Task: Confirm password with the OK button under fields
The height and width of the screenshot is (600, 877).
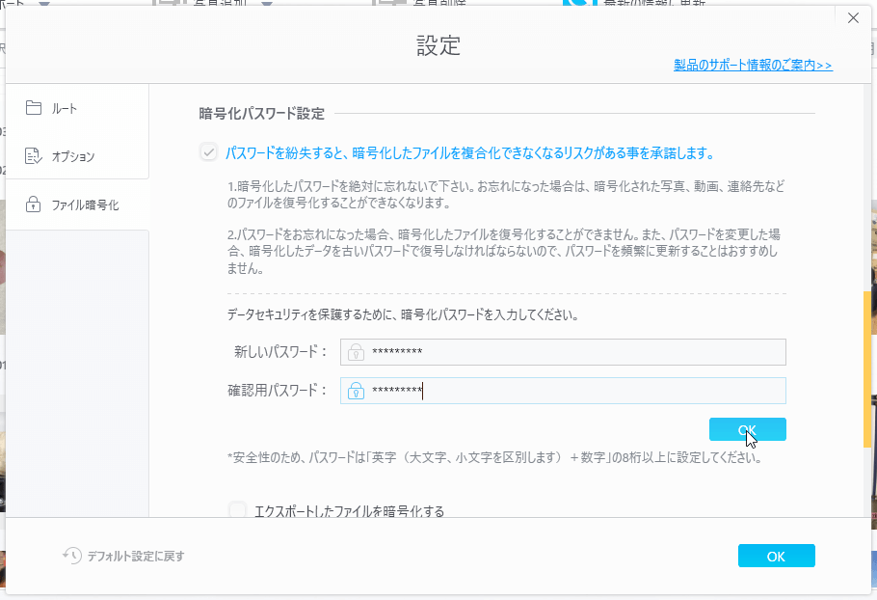Action: [x=747, y=429]
